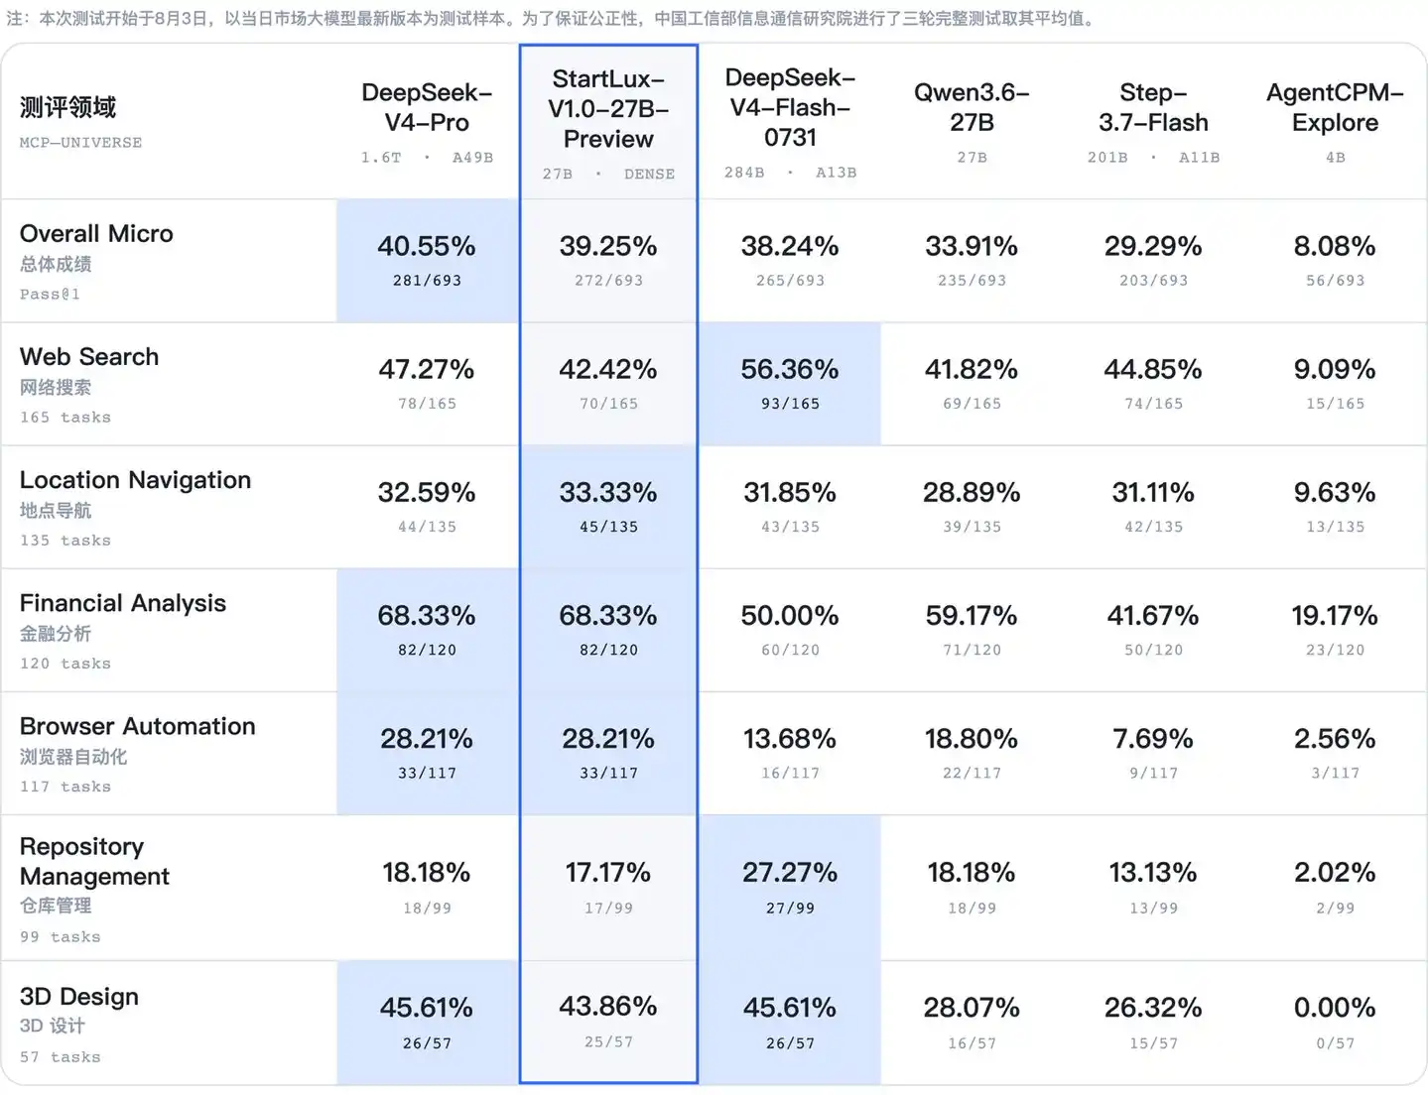Viewport: 1428px width, 1095px height.
Task: Click the 33.33% Location Navigation cell
Action: click(608, 506)
